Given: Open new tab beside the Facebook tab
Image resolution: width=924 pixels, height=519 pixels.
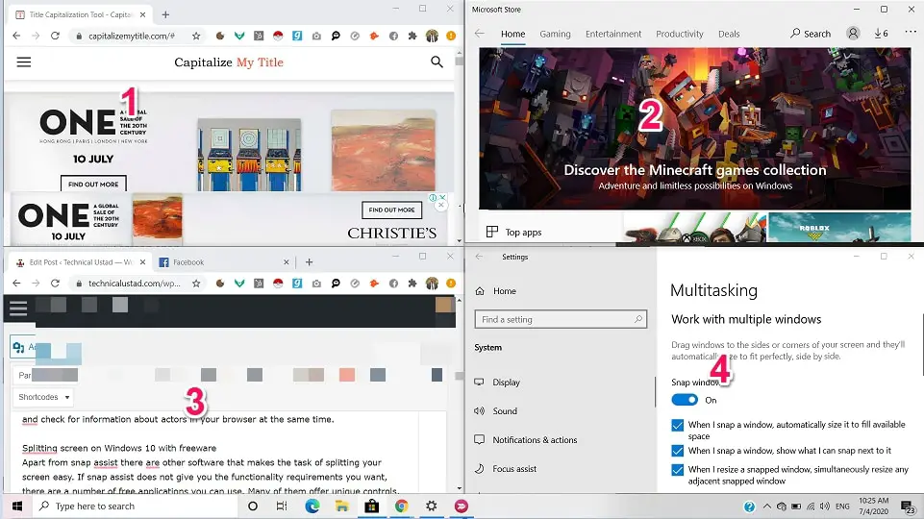Looking at the screenshot, I should [x=309, y=262].
